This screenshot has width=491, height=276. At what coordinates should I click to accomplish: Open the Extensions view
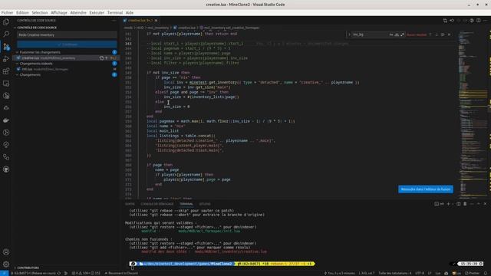6,71
